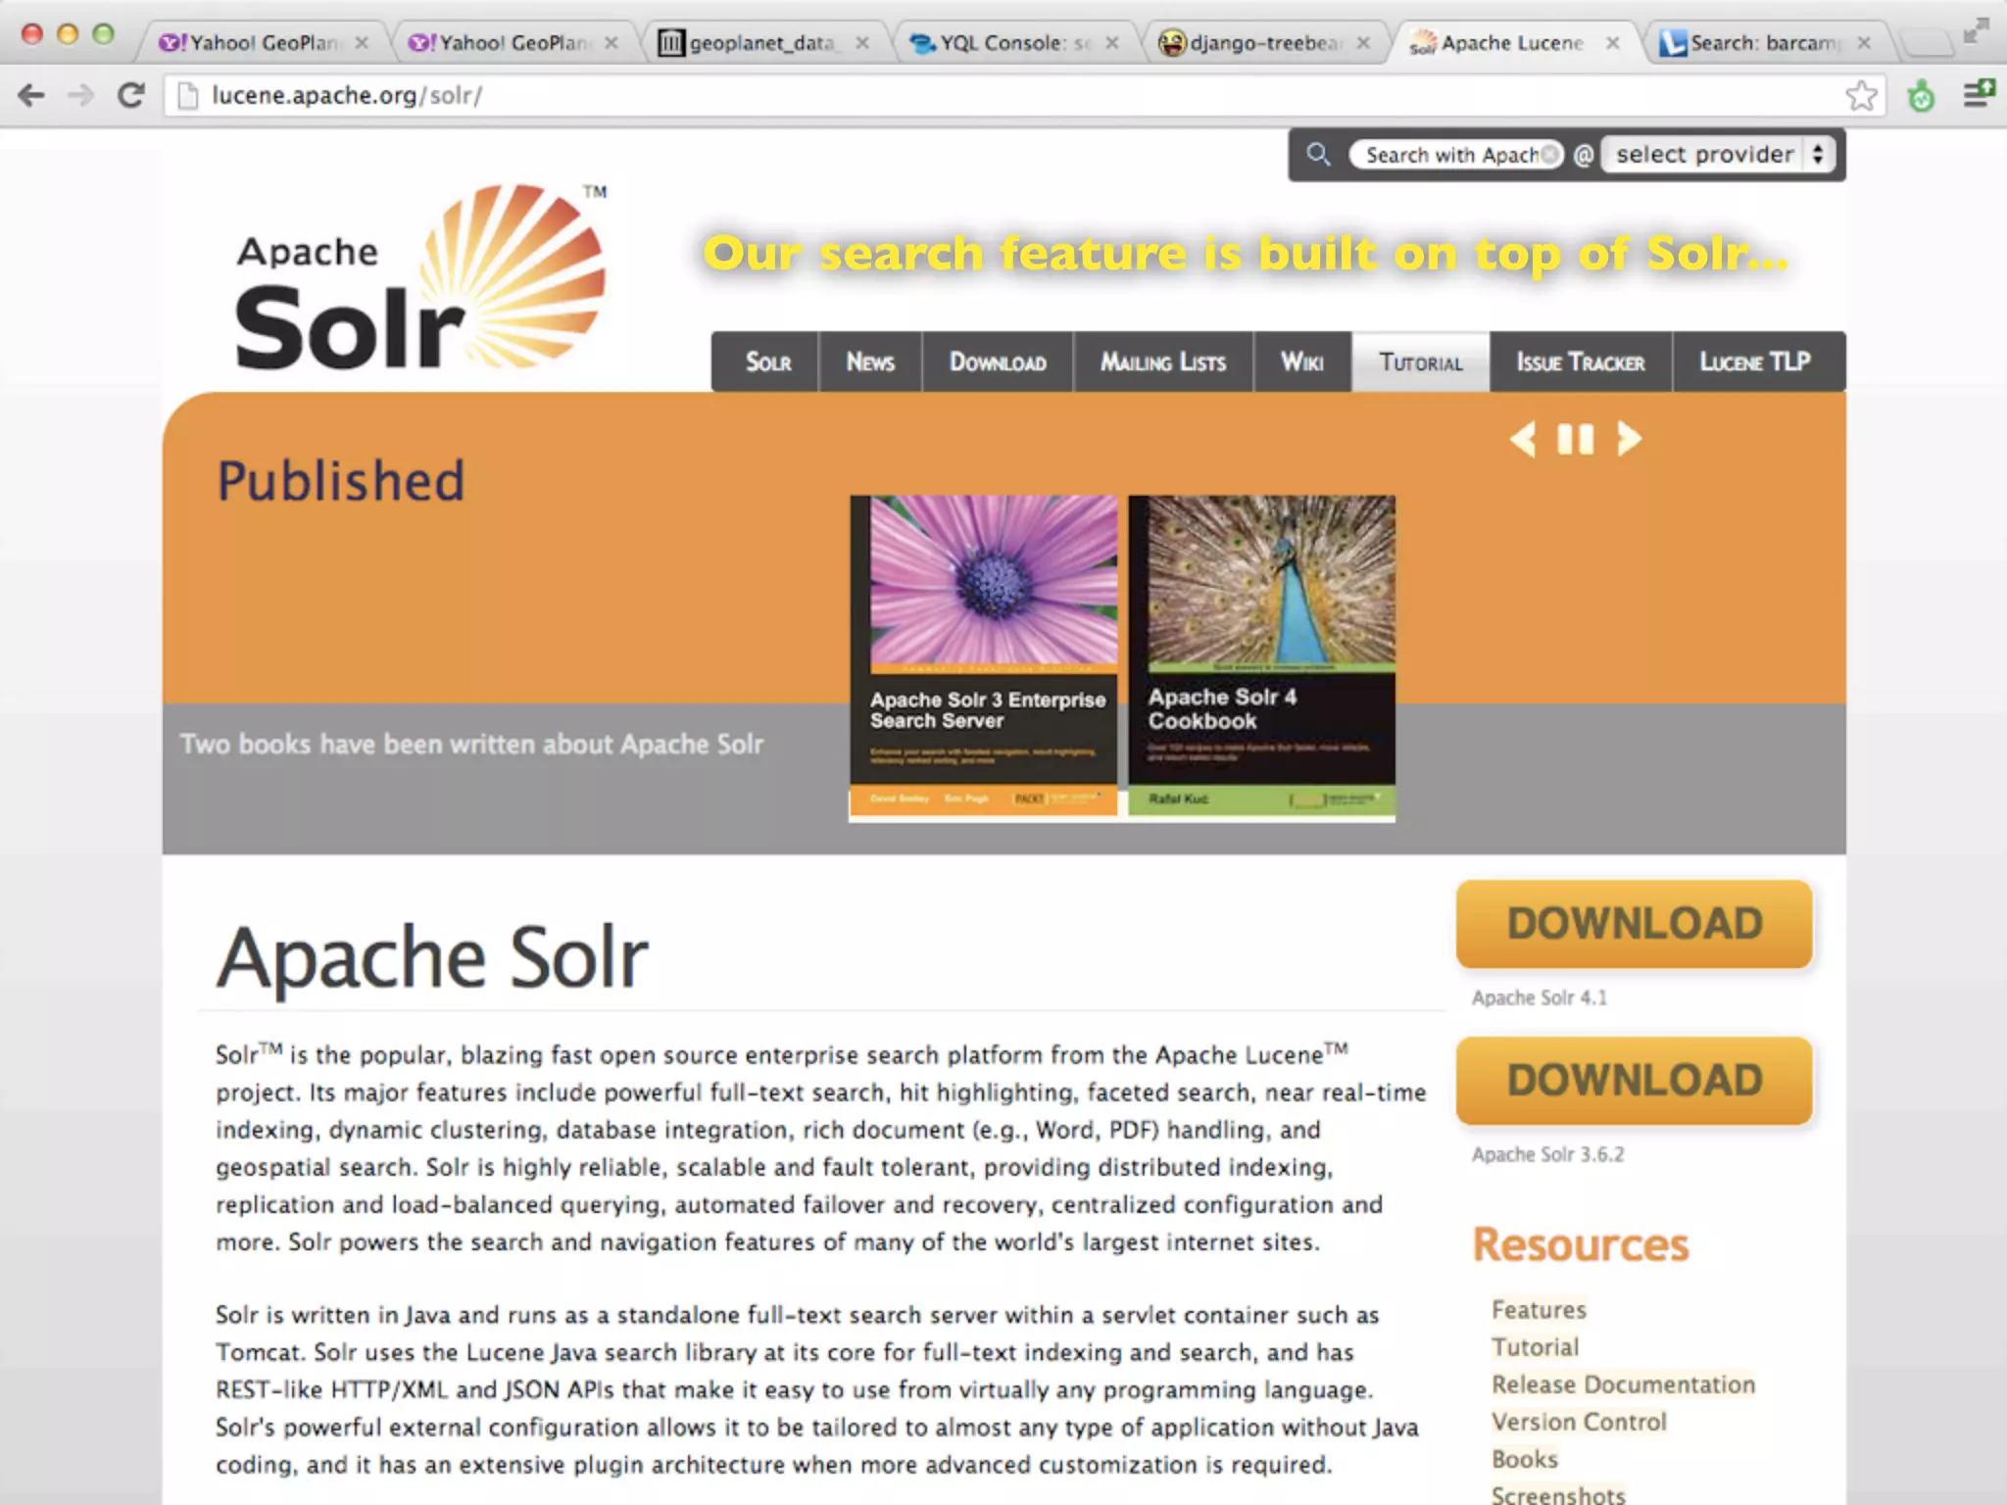This screenshot has width=2007, height=1505.
Task: Open the Tutorial resource link
Action: point(1535,1347)
